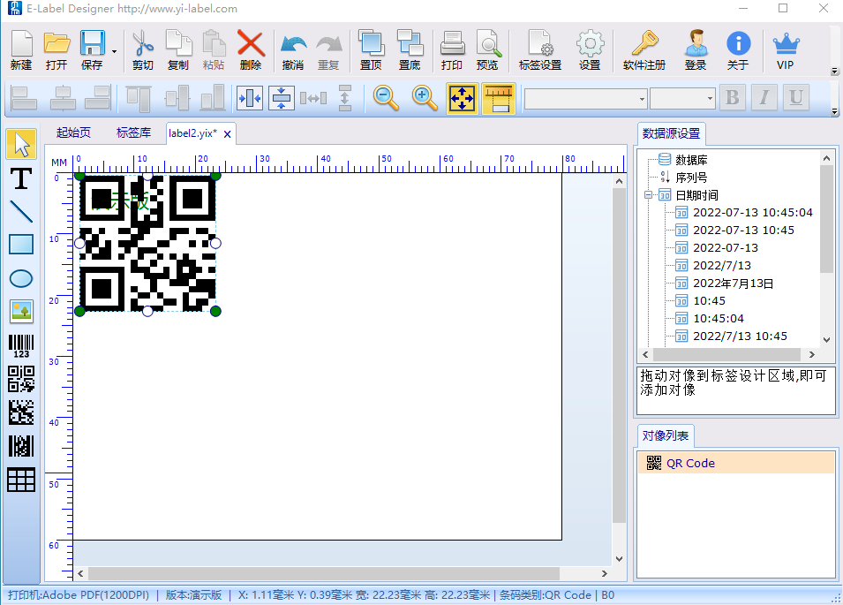Bring object to front with 置顶

pyautogui.click(x=371, y=49)
